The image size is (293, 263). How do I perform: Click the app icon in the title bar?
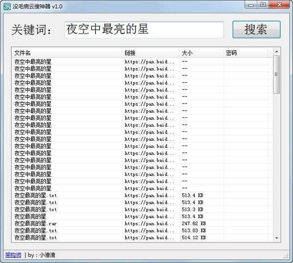7,6
